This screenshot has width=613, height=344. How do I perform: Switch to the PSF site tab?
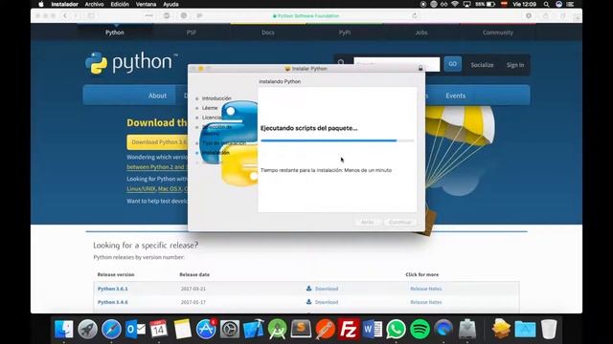click(x=192, y=32)
